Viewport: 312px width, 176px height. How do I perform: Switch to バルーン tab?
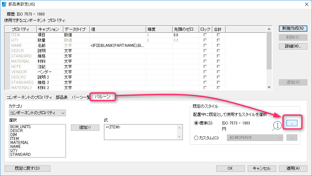pos(102,97)
